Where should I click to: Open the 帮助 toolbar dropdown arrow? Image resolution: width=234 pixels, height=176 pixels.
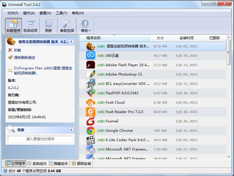pyautogui.click(x=90, y=31)
